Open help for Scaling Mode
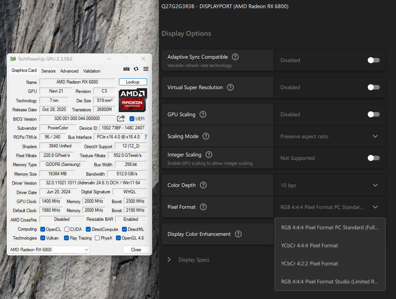 (x=206, y=136)
